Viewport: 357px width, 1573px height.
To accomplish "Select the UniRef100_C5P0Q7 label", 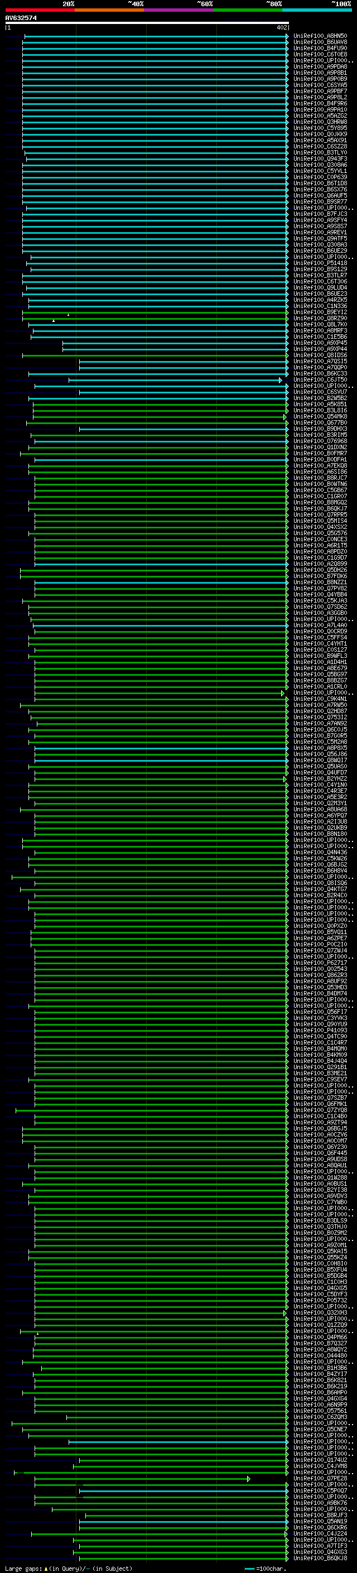I will [320, 1490].
